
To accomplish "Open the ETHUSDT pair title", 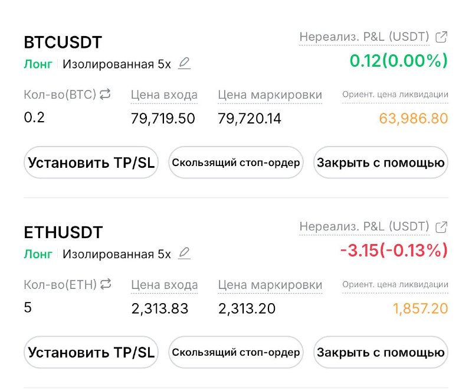I will point(63,232).
